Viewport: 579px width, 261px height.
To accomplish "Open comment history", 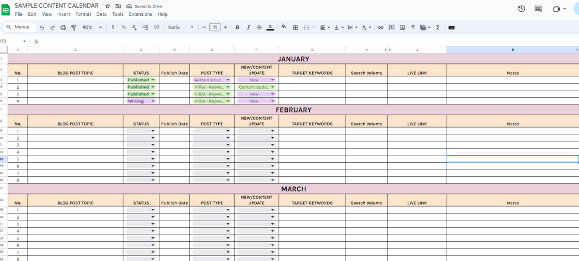I will tap(538, 9).
